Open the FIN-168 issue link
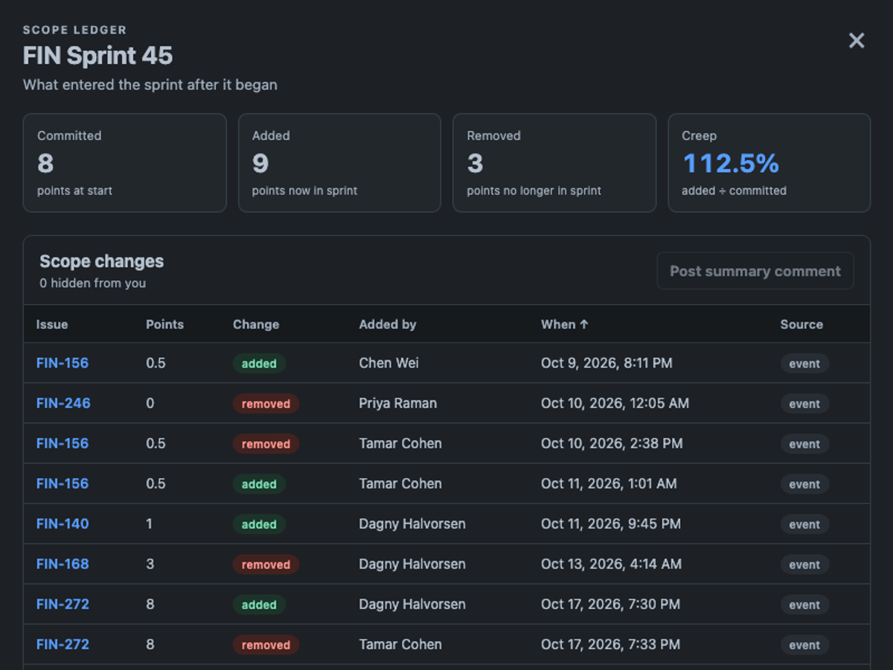This screenshot has width=893, height=670. [x=63, y=564]
